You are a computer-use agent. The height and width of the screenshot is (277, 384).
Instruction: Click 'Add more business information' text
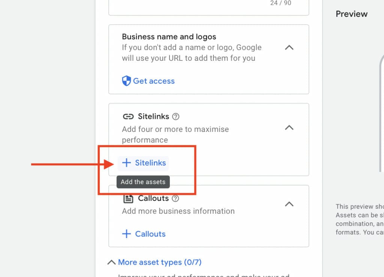pyautogui.click(x=178, y=211)
